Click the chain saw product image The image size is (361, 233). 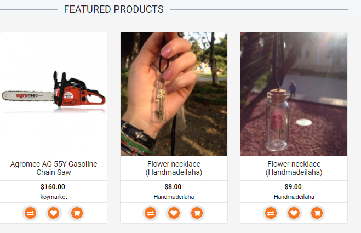point(53,94)
